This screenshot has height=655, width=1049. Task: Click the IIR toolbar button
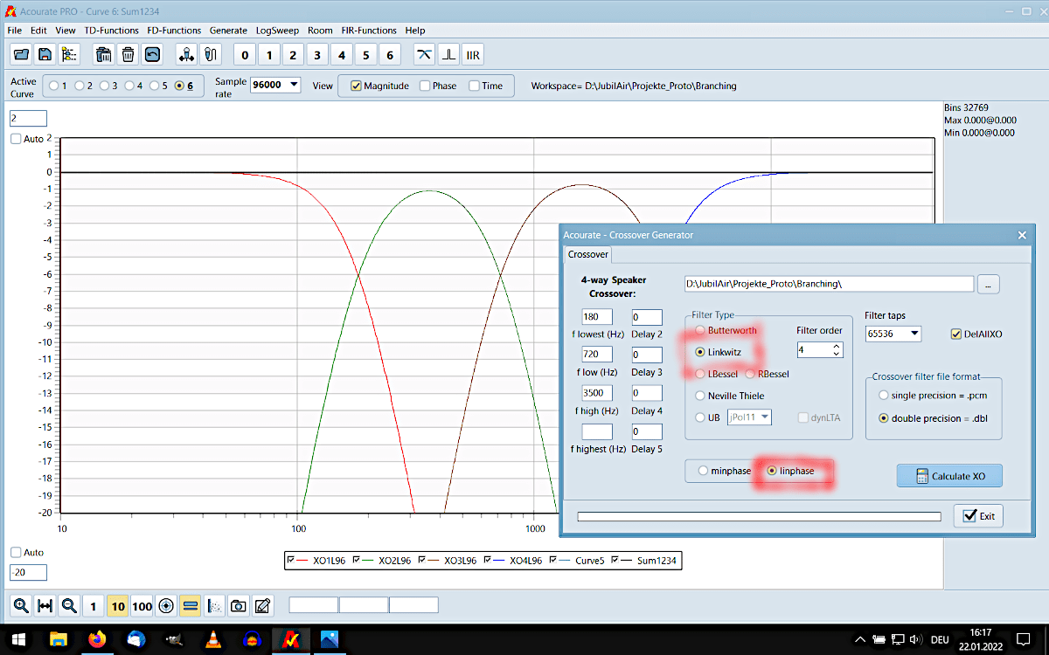[x=473, y=55]
